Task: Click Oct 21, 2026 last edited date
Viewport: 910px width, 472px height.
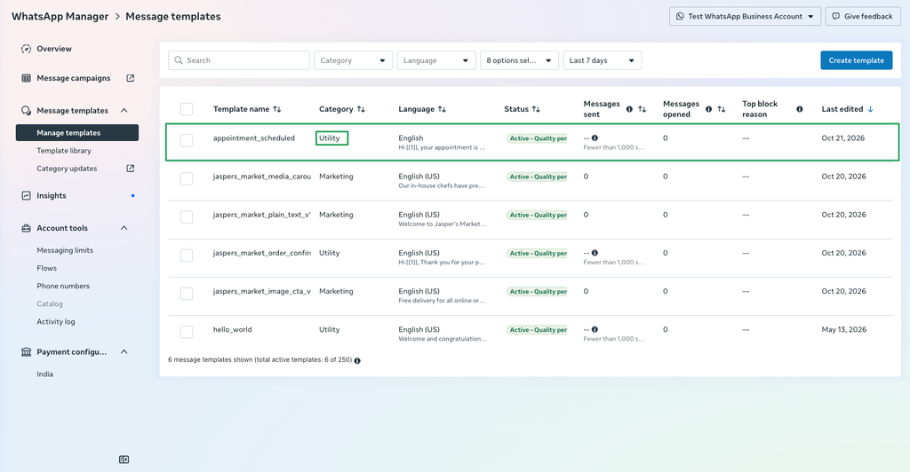Action: coord(843,138)
